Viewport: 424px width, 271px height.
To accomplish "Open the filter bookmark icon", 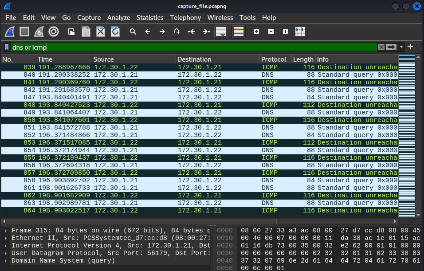I will click(x=7, y=47).
